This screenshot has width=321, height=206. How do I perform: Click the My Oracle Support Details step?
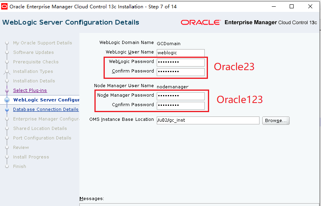point(42,43)
